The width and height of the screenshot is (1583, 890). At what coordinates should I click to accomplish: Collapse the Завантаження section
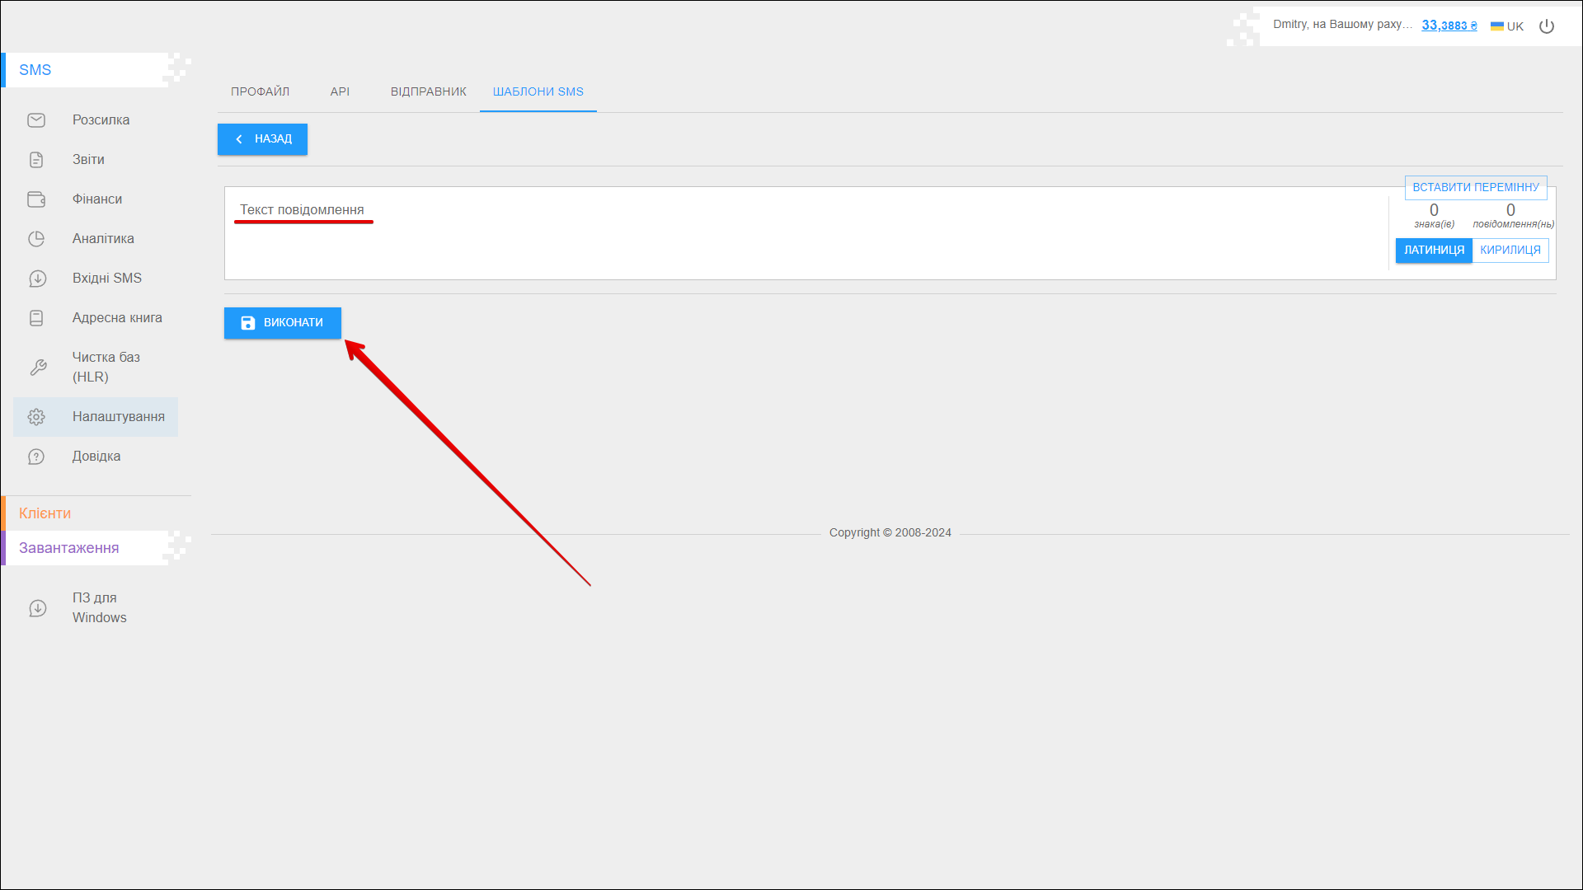click(x=69, y=548)
